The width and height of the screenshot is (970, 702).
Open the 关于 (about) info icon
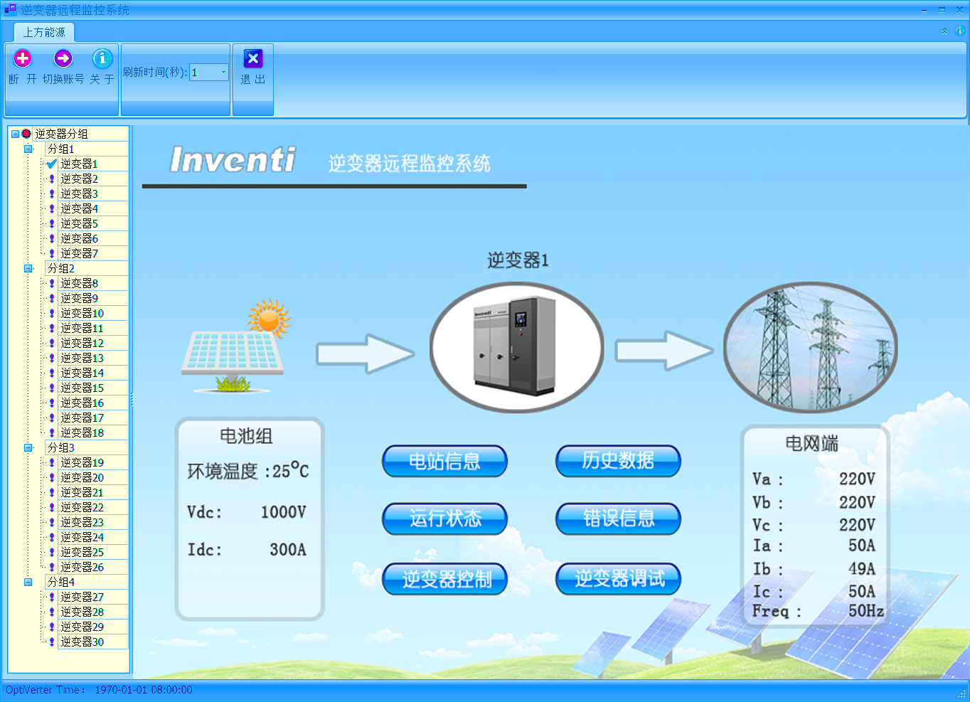pyautogui.click(x=102, y=58)
